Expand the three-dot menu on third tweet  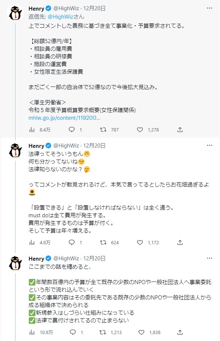point(209,258)
